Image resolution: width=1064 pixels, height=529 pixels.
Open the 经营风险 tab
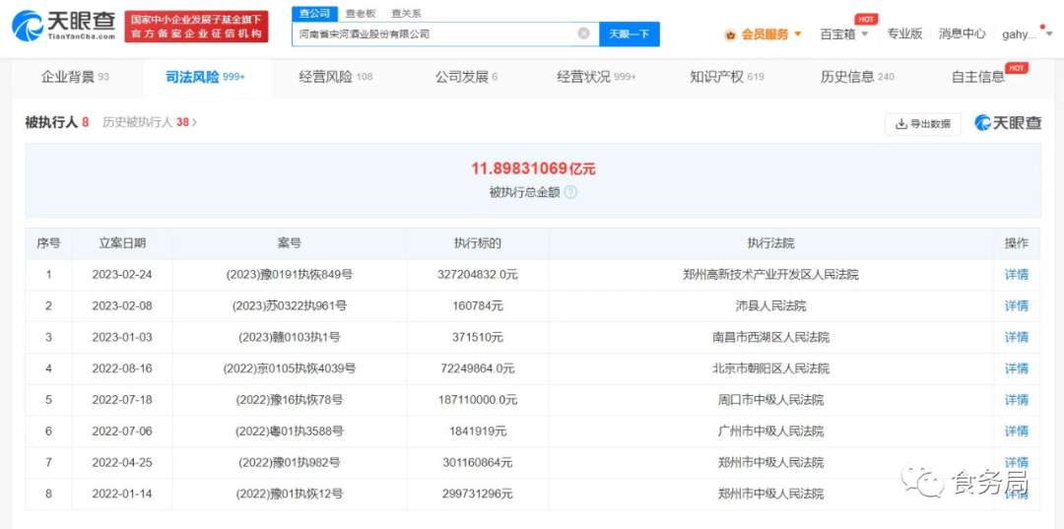pos(336,77)
